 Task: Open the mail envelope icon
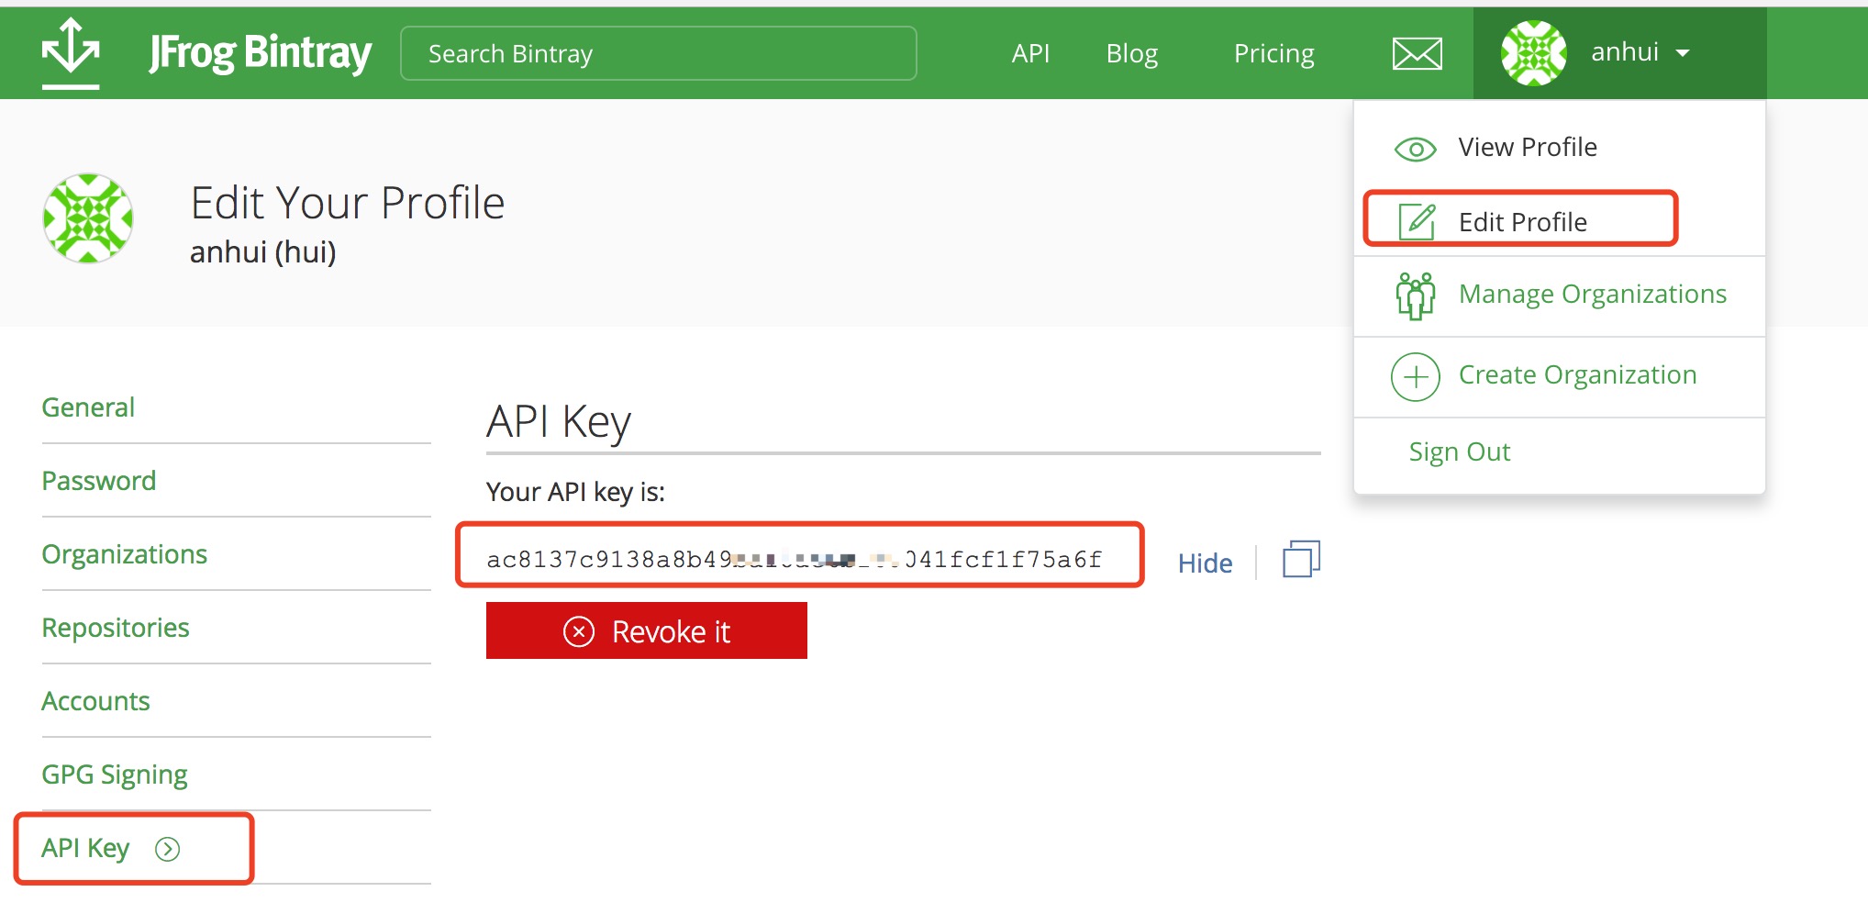[x=1417, y=53]
